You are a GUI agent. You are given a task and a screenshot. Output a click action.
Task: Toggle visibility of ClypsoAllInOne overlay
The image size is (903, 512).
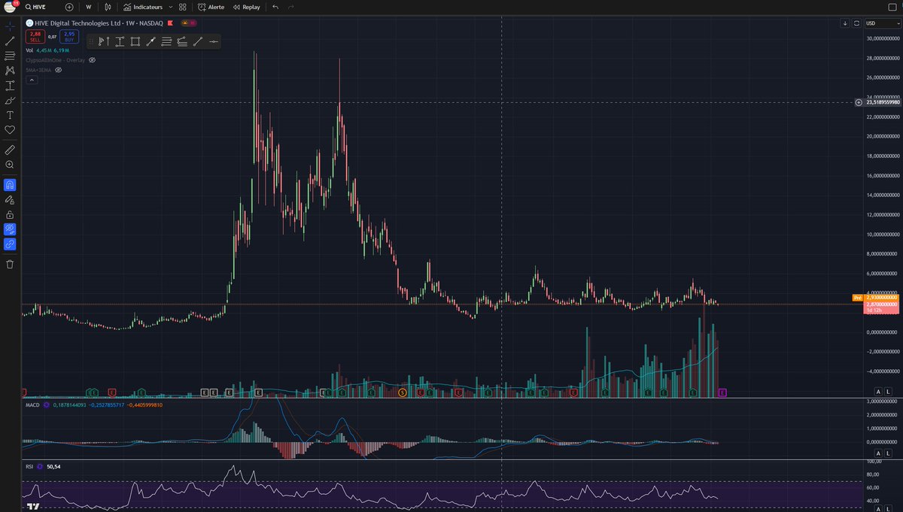pos(93,60)
